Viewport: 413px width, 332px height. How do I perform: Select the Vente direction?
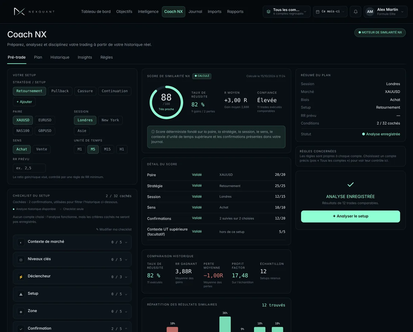pyautogui.click(x=42, y=149)
